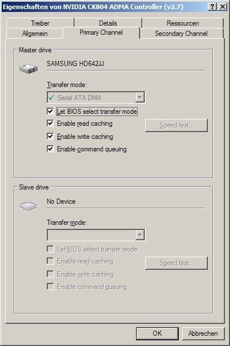Viewport: 230px width, 346px height.
Task: Click the SAMSUNG HD642JJ drive name
Action: pyautogui.click(x=75, y=64)
